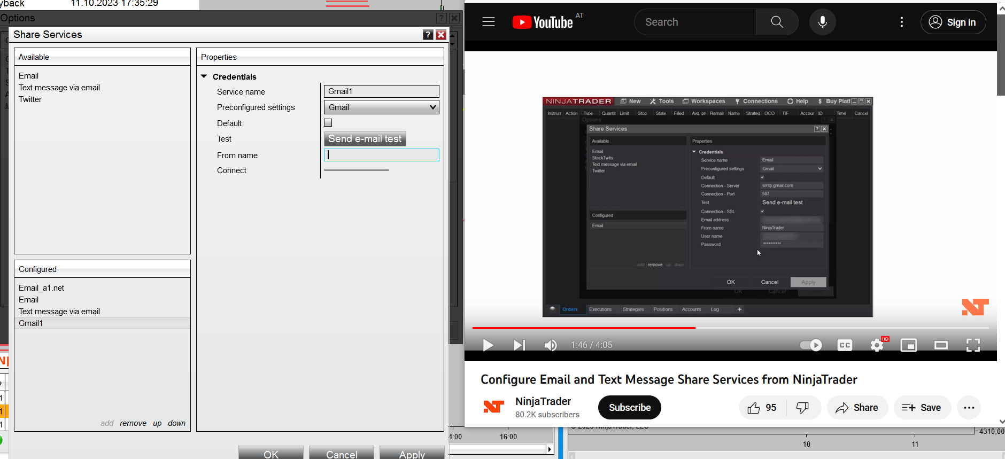This screenshot has width=1005, height=459.
Task: Subscribe to the NinjaTrader channel
Action: click(x=630, y=408)
